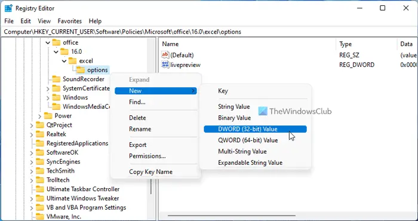
Task: Click the Windows folder icon
Action: [56, 97]
